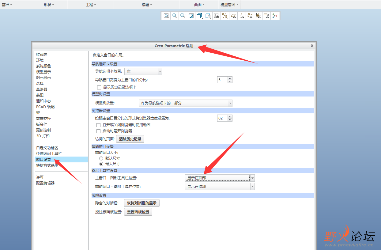Image resolution: width=381 pixels, height=250 pixels.
Task: Click 恢复对话框的显示 button
Action: click(x=142, y=203)
